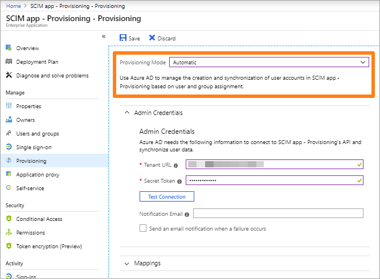
Task: Open the Provisioning Mode dropdown
Action: click(x=269, y=62)
